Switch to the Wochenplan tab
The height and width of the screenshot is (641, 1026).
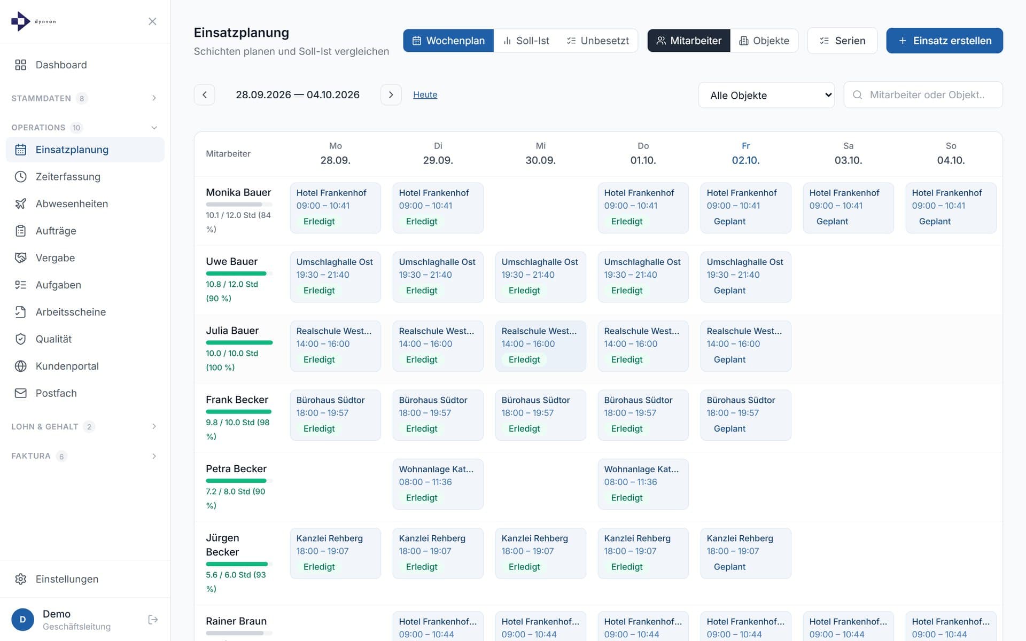448,41
